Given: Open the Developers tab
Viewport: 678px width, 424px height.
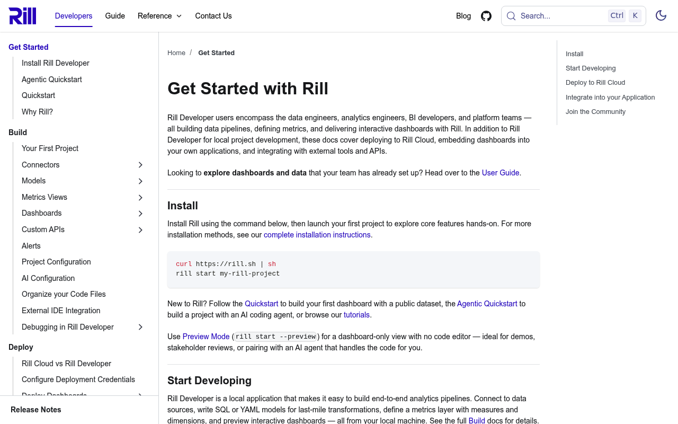Looking at the screenshot, I should (x=74, y=16).
